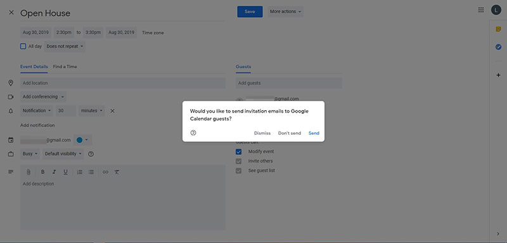Image resolution: width=507 pixels, height=243 pixels.
Task: Open the event color dropdown
Action: 82,140
